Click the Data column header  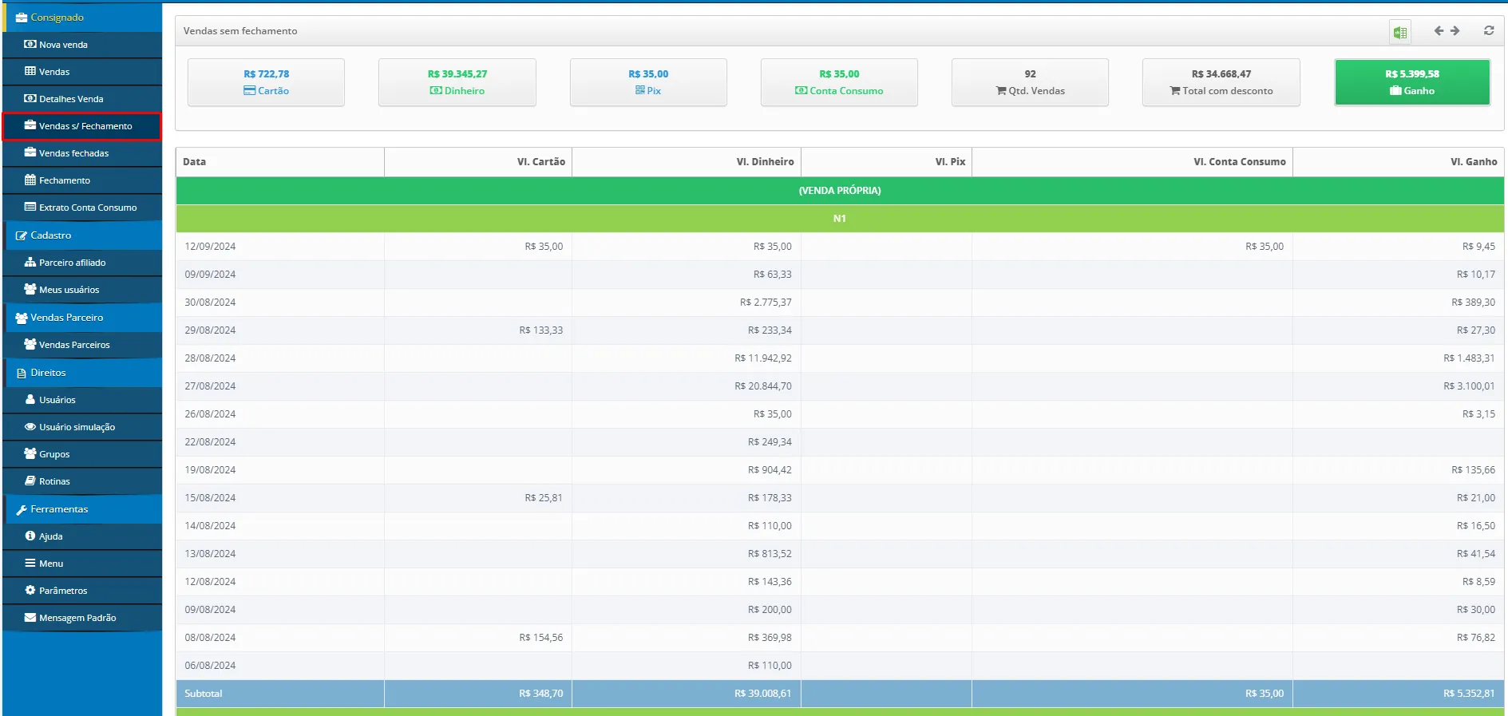pos(195,162)
